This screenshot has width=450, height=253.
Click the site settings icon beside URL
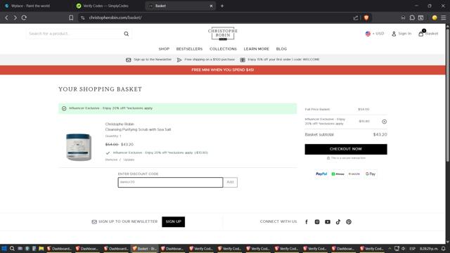pyautogui.click(x=83, y=18)
